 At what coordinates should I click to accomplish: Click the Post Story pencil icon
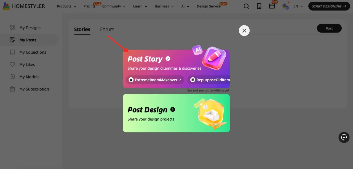point(214,58)
